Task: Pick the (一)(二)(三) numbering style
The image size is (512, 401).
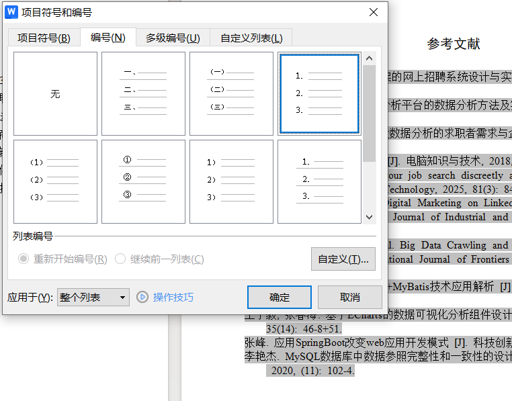Action: click(232, 94)
